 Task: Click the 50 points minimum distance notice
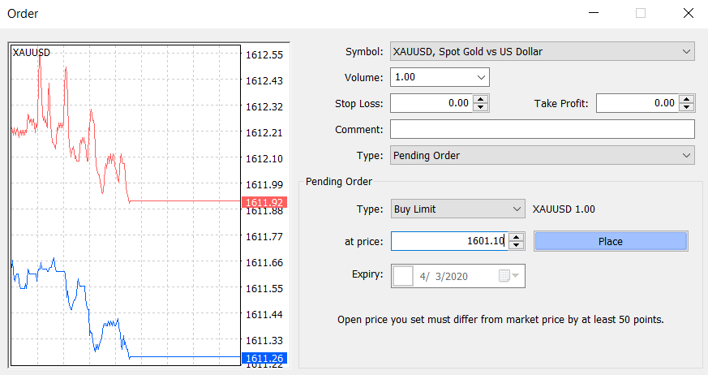pos(500,320)
